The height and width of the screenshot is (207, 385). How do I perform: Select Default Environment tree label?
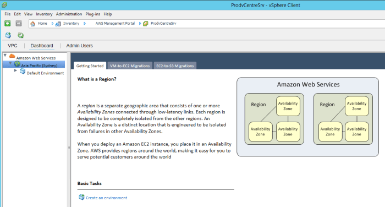45,73
